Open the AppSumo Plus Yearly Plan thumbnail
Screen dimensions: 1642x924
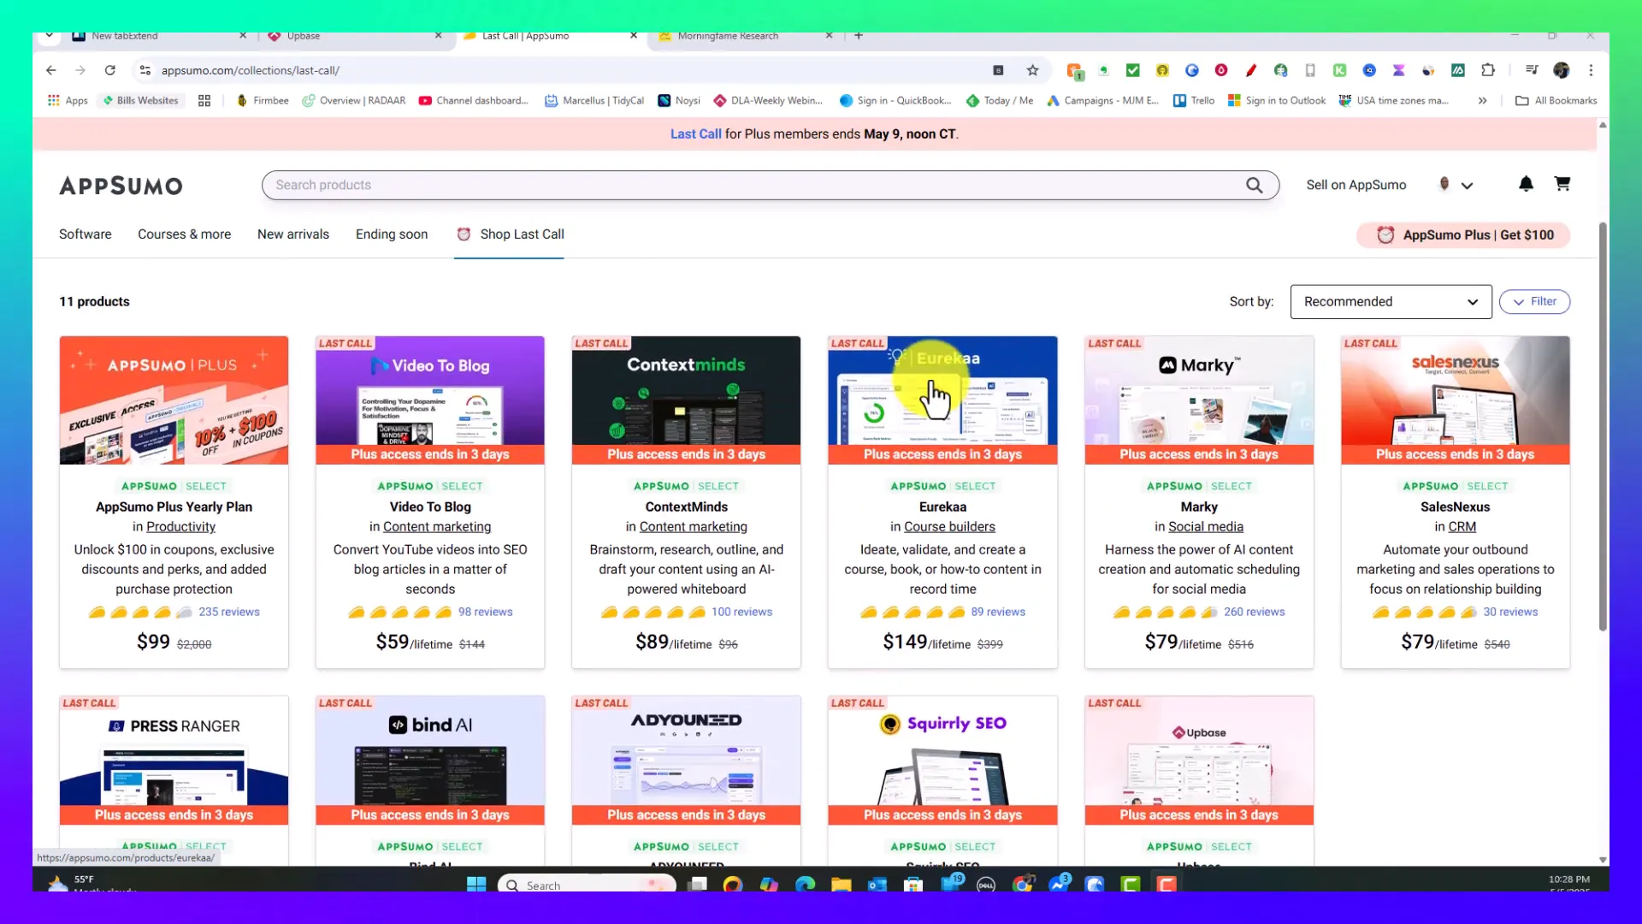point(174,400)
